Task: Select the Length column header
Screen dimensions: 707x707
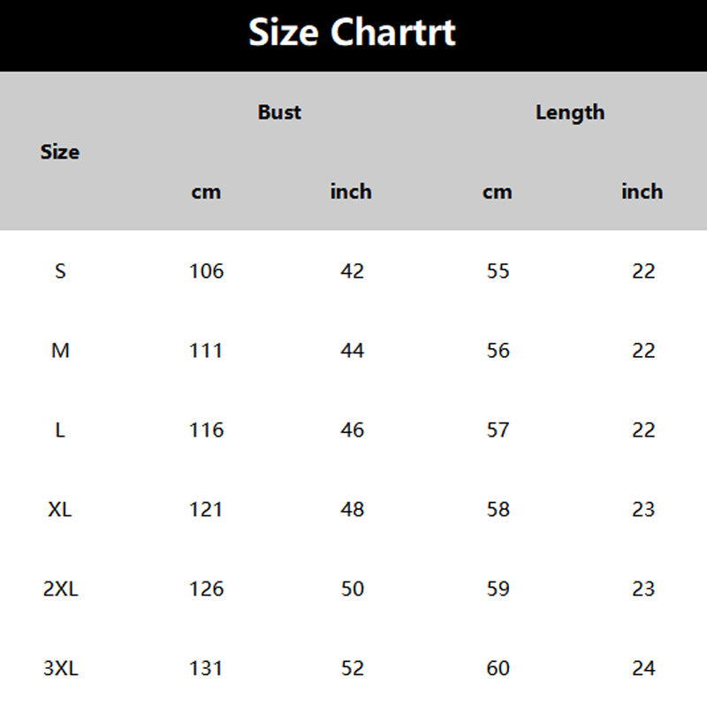Action: 570,112
